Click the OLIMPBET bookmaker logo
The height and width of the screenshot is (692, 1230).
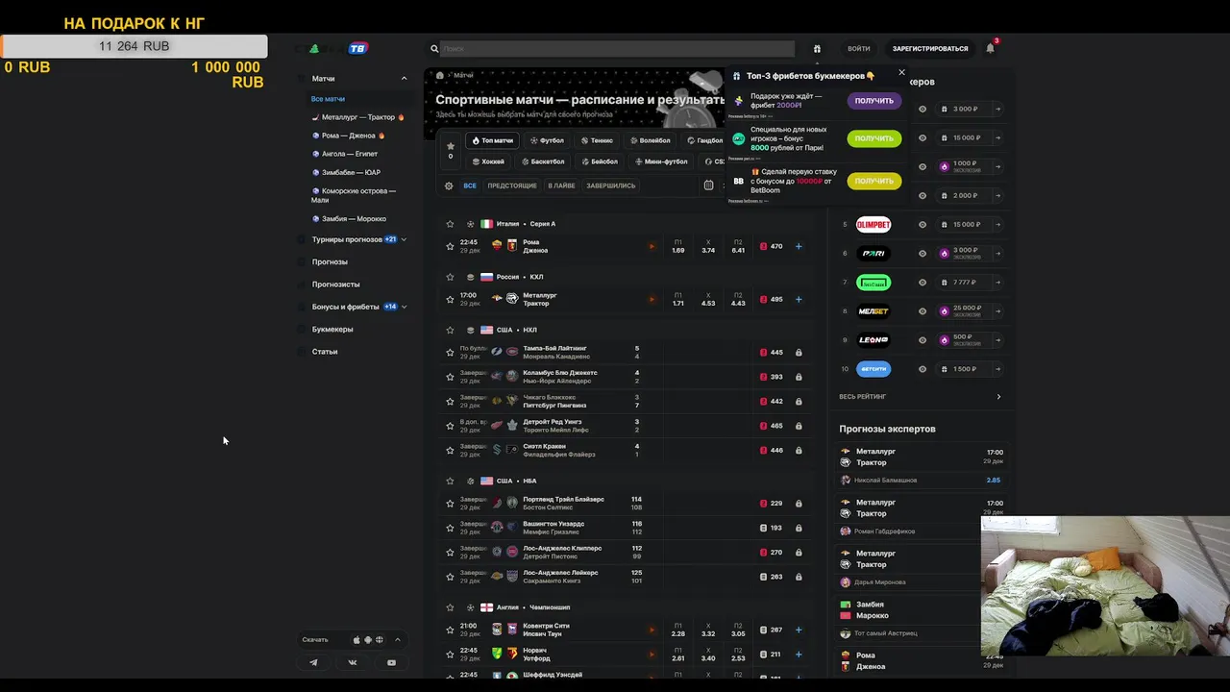pyautogui.click(x=873, y=225)
